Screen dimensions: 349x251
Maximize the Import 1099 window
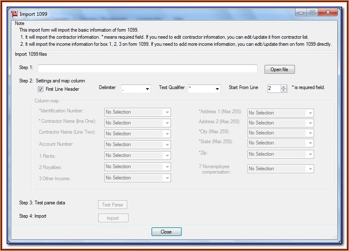(312, 13)
